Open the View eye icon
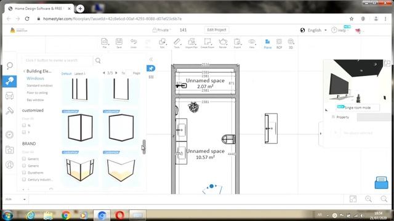The image size is (394, 221). click(252, 43)
